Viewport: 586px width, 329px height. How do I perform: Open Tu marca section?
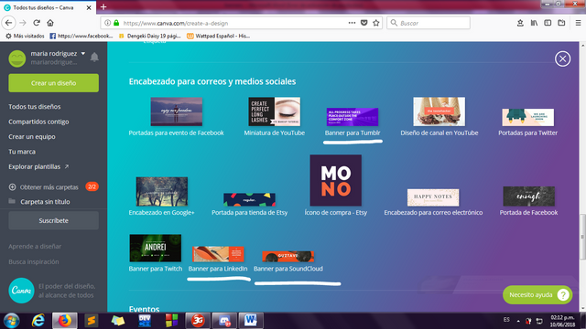[x=22, y=152]
